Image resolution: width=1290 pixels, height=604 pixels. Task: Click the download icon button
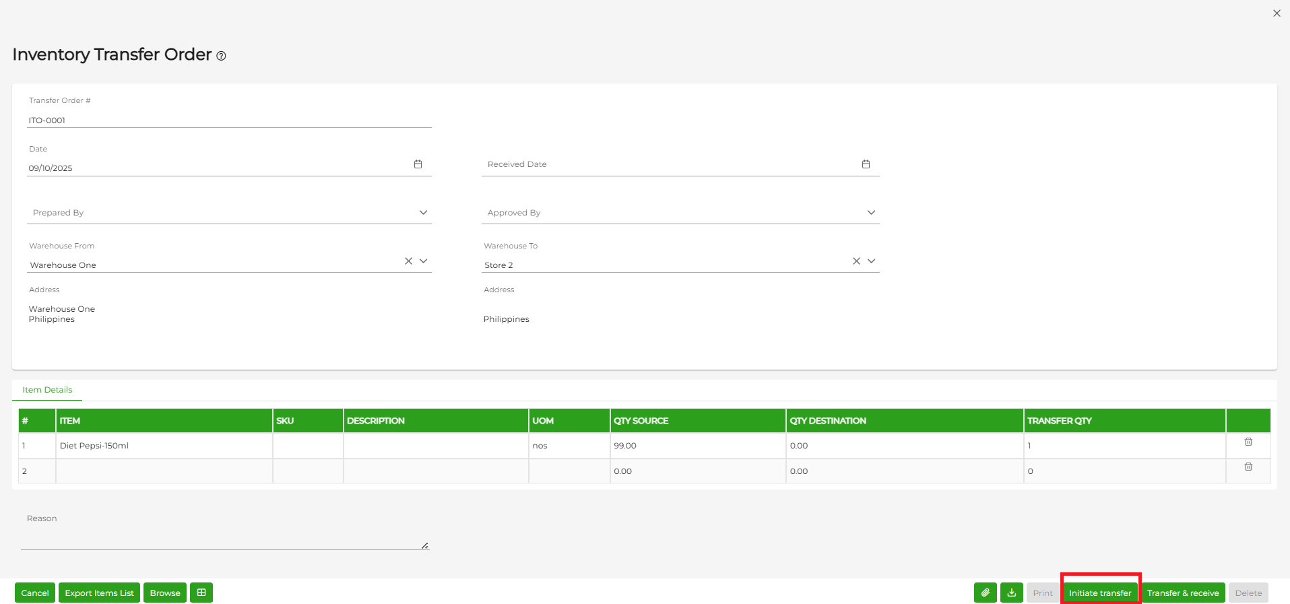pos(1011,593)
